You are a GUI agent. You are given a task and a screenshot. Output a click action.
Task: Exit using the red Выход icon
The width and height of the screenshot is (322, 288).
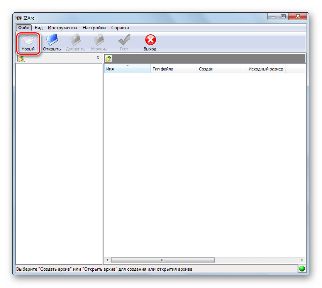pyautogui.click(x=150, y=40)
